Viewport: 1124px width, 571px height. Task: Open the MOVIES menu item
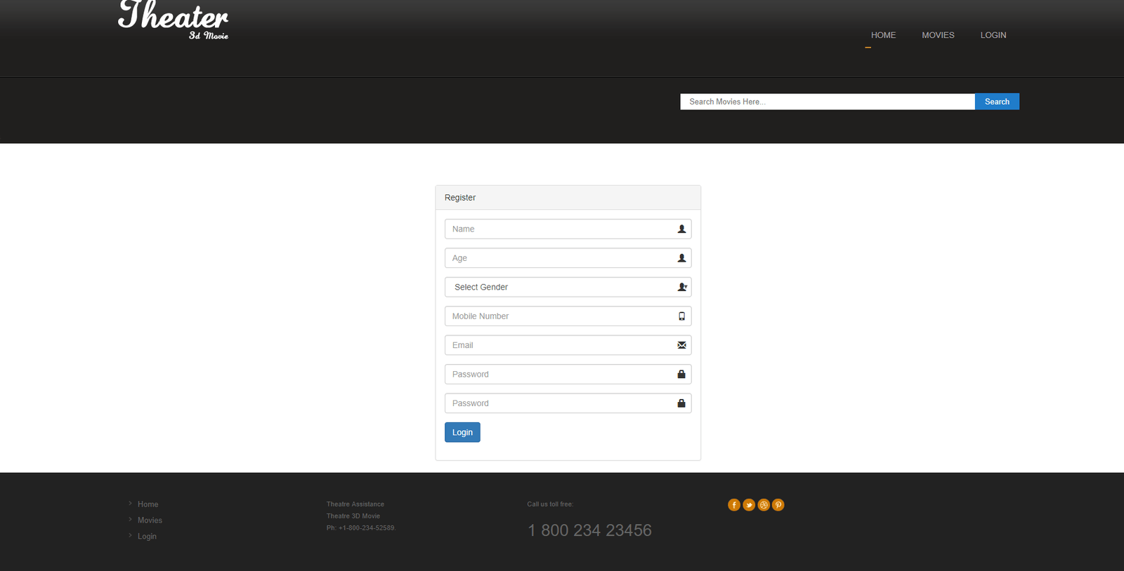pos(938,35)
